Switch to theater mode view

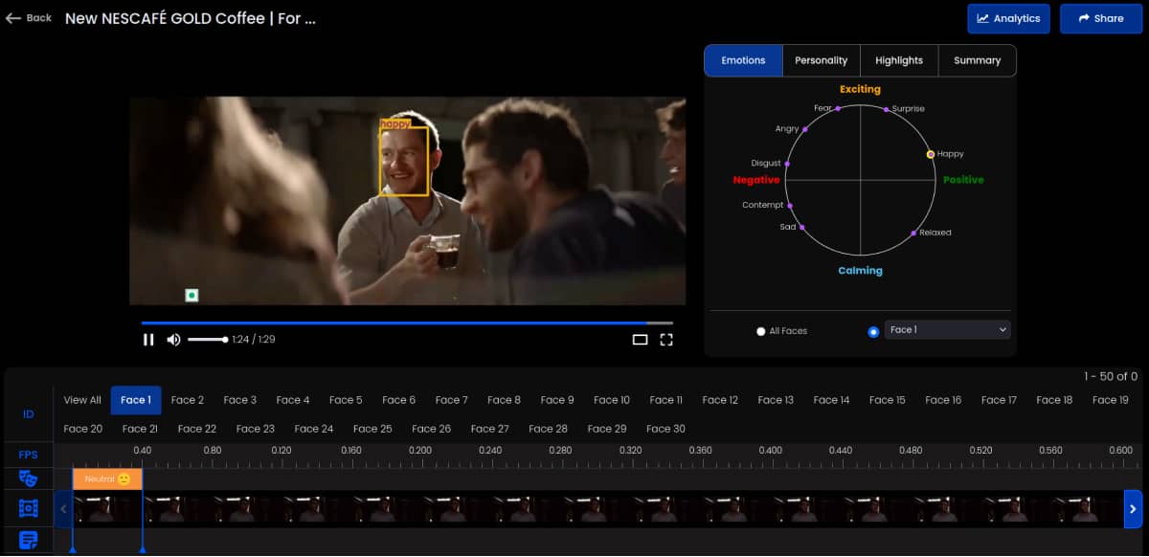click(x=640, y=340)
